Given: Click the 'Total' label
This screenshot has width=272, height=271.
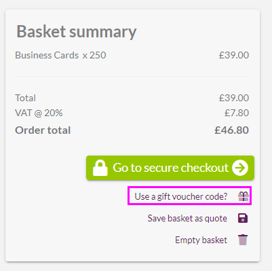Looking at the screenshot, I should tap(25, 98).
